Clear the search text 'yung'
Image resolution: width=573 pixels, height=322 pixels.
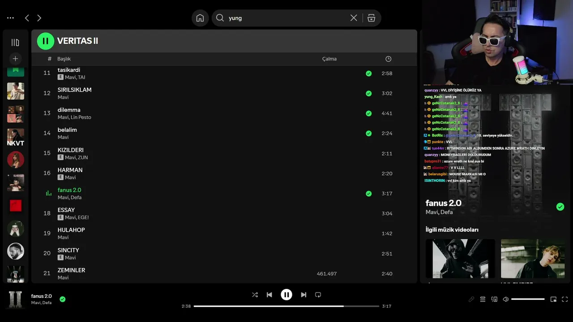pyautogui.click(x=354, y=18)
